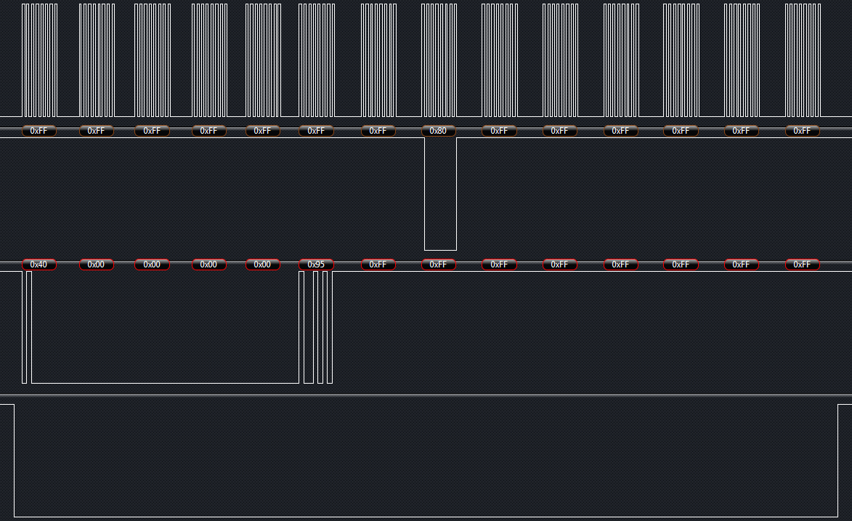Select the 0x40 command byte label

(x=38, y=264)
